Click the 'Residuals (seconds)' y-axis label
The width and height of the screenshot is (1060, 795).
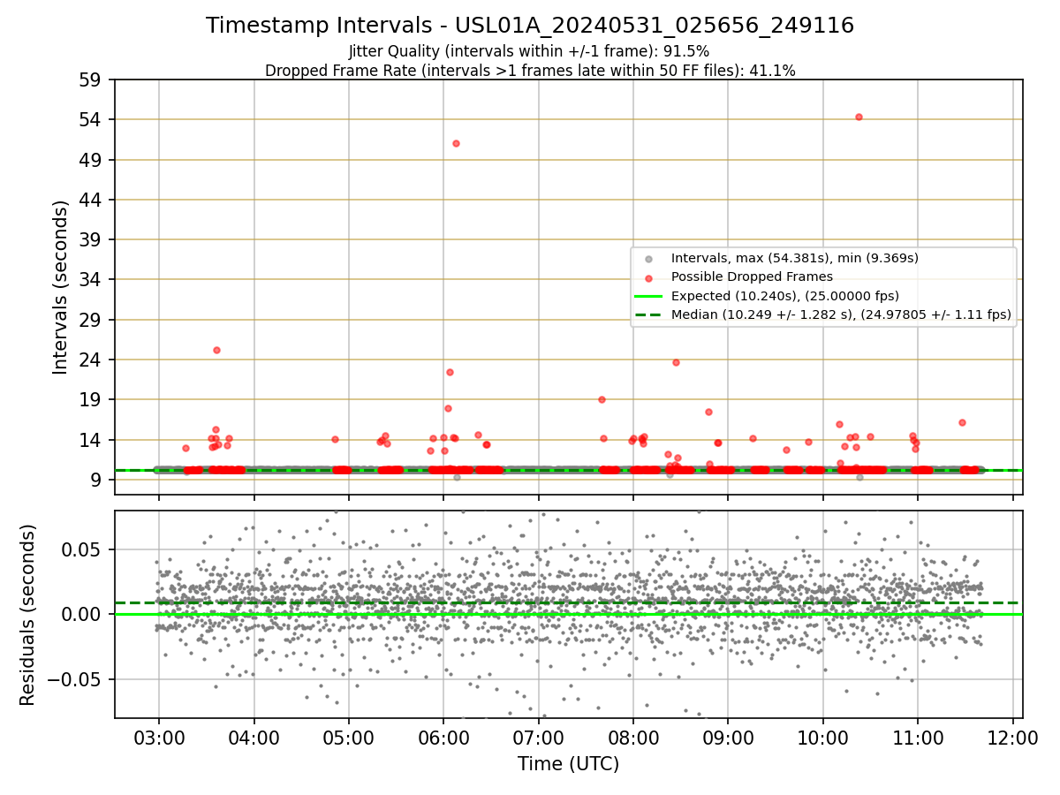point(28,614)
